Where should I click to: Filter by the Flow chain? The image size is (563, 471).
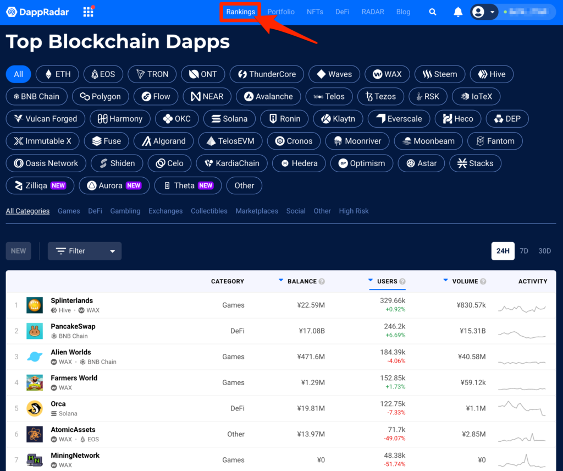point(156,97)
